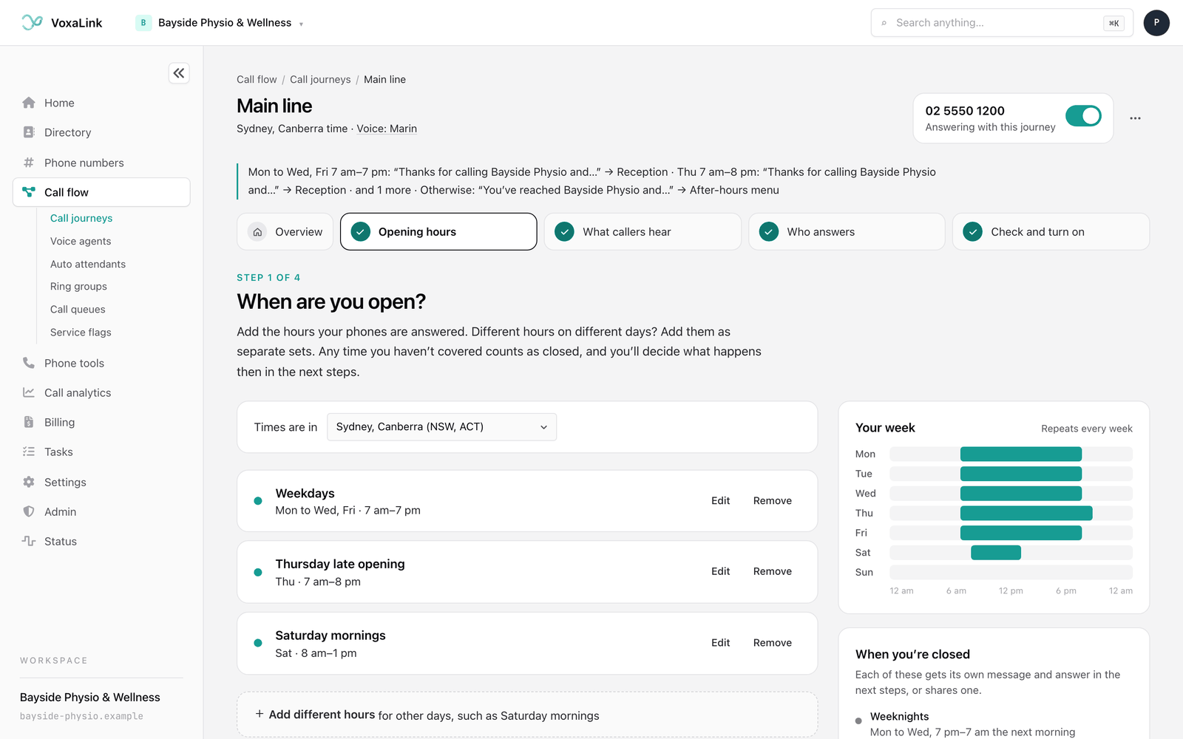Click Add different hours

(527, 715)
